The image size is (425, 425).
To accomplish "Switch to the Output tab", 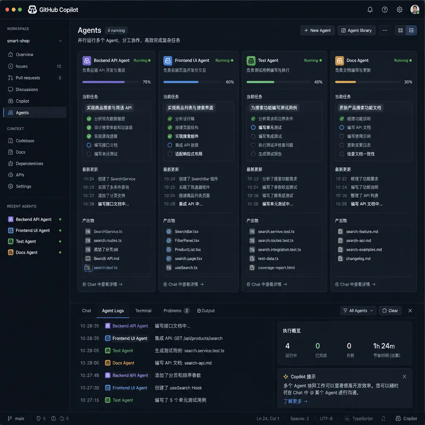I will [x=206, y=310].
